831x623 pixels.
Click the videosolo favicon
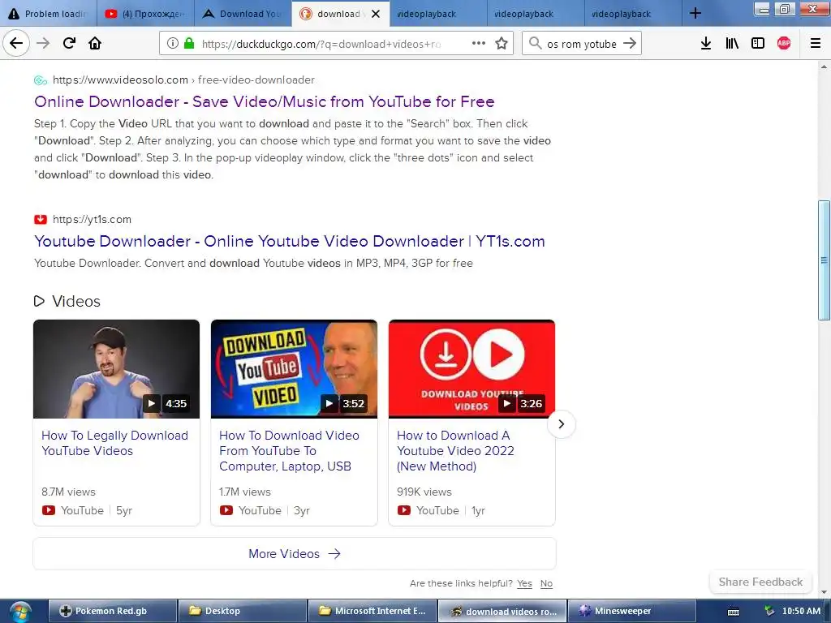(x=41, y=80)
